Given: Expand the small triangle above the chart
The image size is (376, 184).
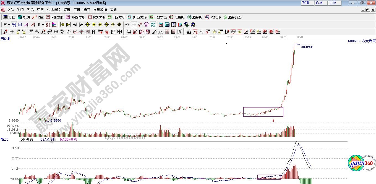Looking at the screenshot, I should [x=226, y=43].
